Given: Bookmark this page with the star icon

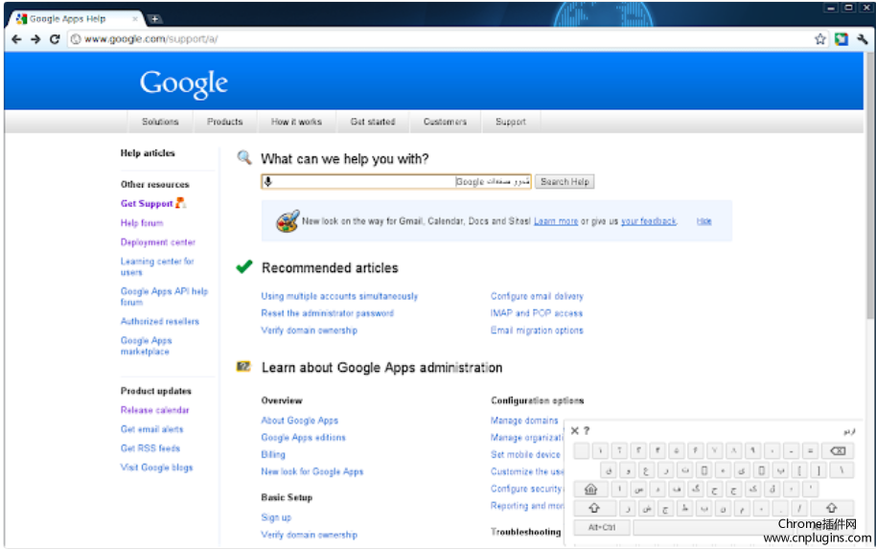Looking at the screenshot, I should click(819, 39).
